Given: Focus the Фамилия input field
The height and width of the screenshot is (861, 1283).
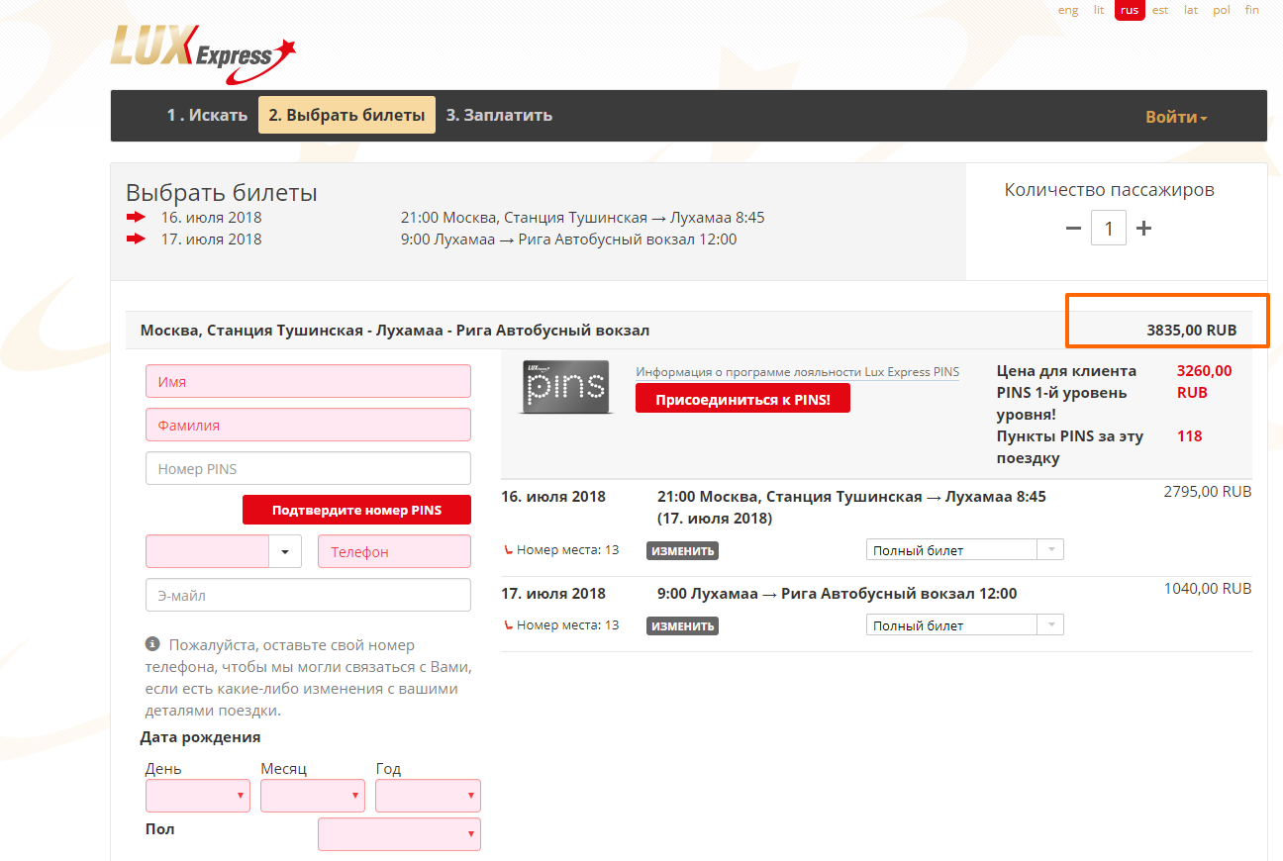Looking at the screenshot, I should pos(308,425).
